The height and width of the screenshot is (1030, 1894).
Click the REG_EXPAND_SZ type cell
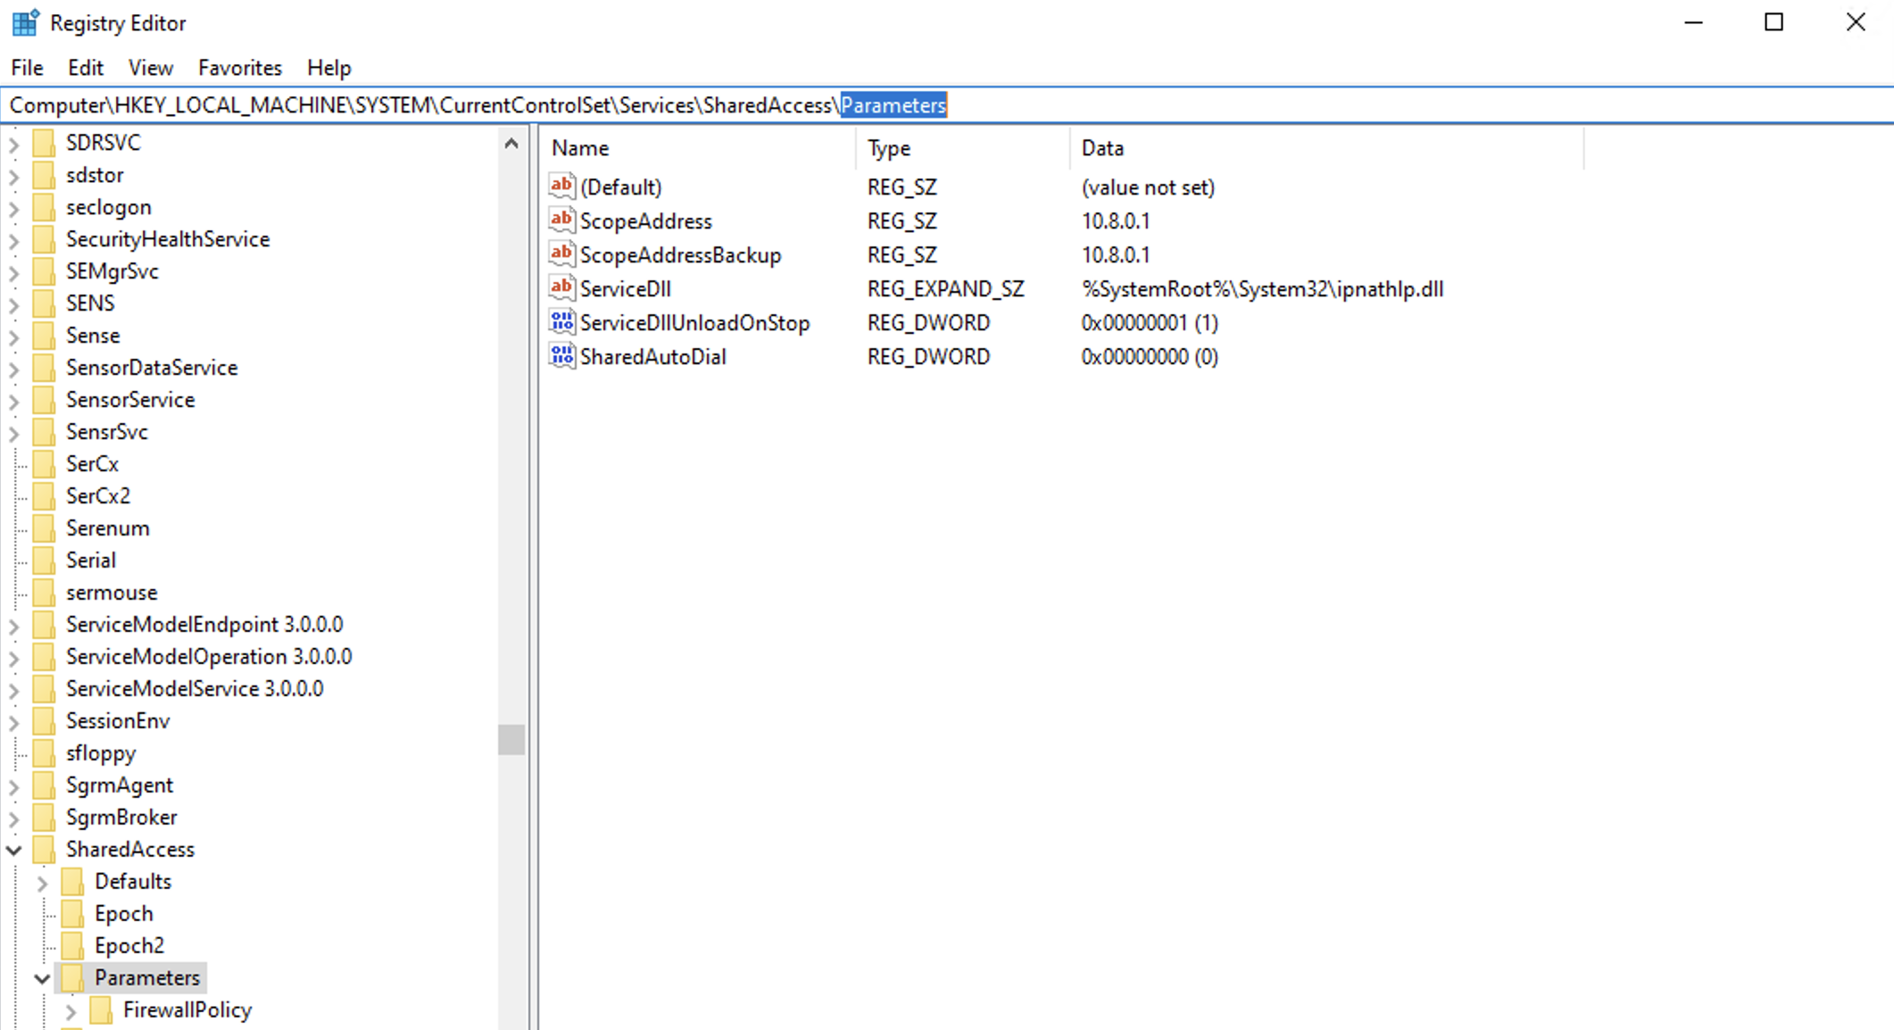tap(945, 289)
